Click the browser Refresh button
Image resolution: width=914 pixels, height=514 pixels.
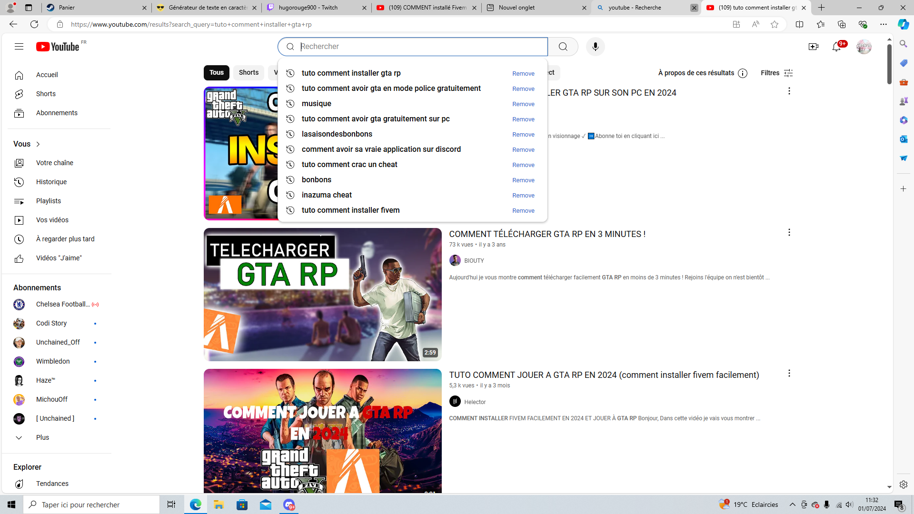34,24
